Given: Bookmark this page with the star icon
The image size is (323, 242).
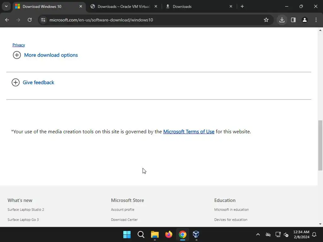Looking at the screenshot, I should 266,20.
